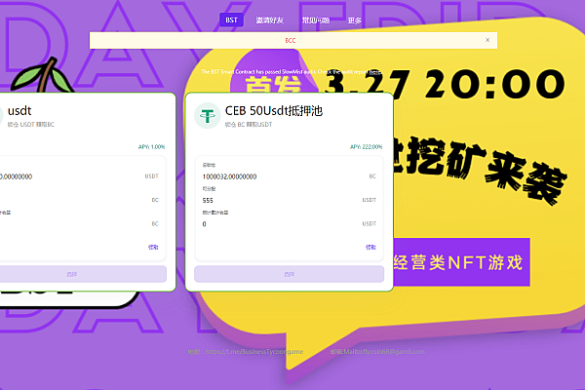585x390 pixels.
Task: Click the SlowMist audit report notice
Action: tap(292, 71)
